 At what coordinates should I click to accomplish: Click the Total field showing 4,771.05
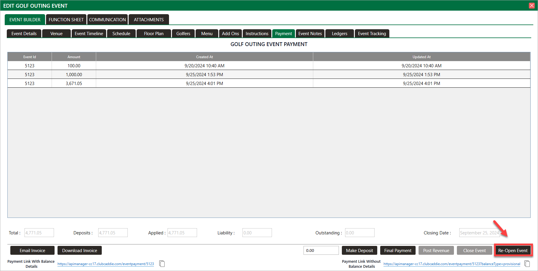click(x=39, y=233)
